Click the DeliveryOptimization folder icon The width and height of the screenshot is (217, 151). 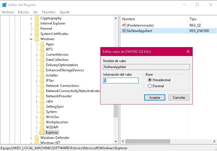click(x=42, y=65)
